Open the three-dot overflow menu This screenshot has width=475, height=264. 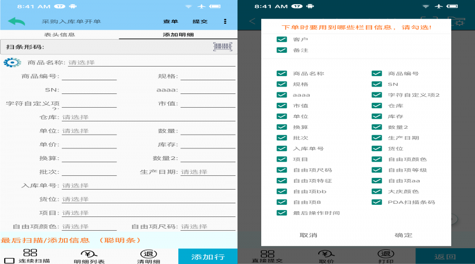click(x=225, y=22)
